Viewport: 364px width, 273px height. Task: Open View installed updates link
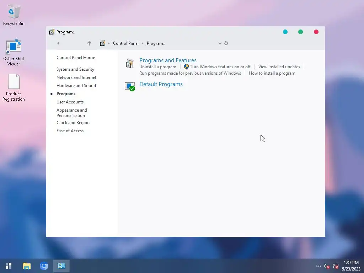(x=279, y=66)
